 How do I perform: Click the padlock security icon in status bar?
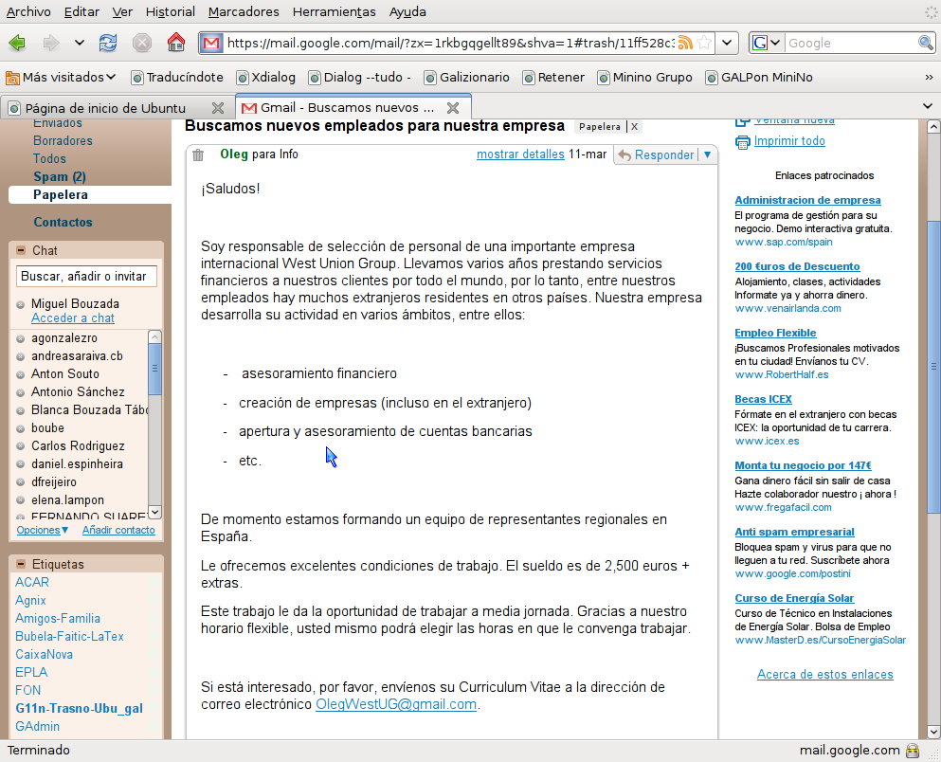(913, 751)
